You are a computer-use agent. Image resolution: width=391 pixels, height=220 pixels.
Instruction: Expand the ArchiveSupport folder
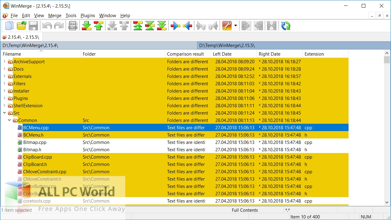pos(4,62)
